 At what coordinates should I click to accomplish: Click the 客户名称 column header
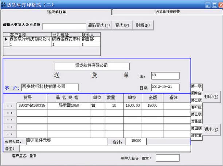click(x=30, y=35)
